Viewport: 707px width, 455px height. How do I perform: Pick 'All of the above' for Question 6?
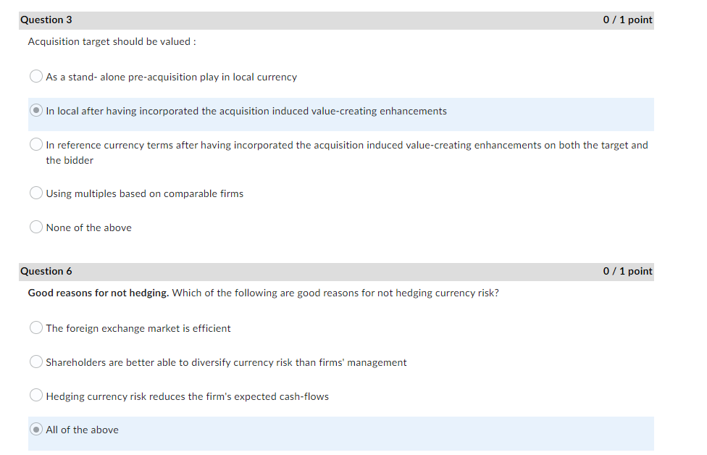(x=35, y=429)
